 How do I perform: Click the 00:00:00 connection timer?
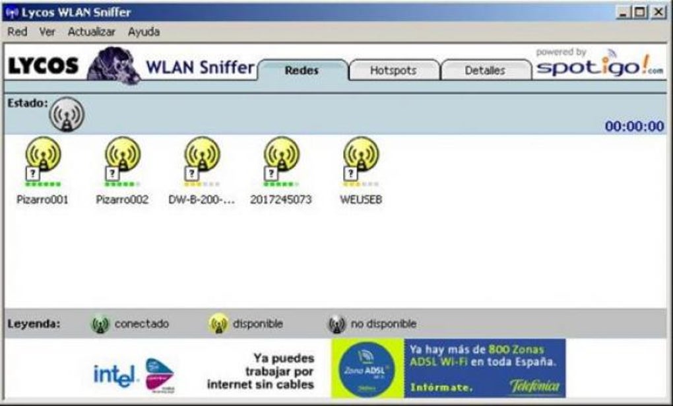click(x=634, y=126)
